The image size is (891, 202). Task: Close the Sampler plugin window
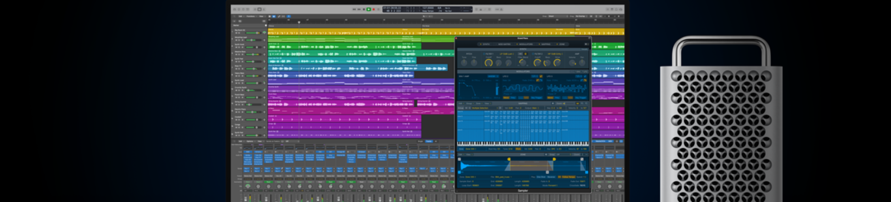click(x=456, y=38)
